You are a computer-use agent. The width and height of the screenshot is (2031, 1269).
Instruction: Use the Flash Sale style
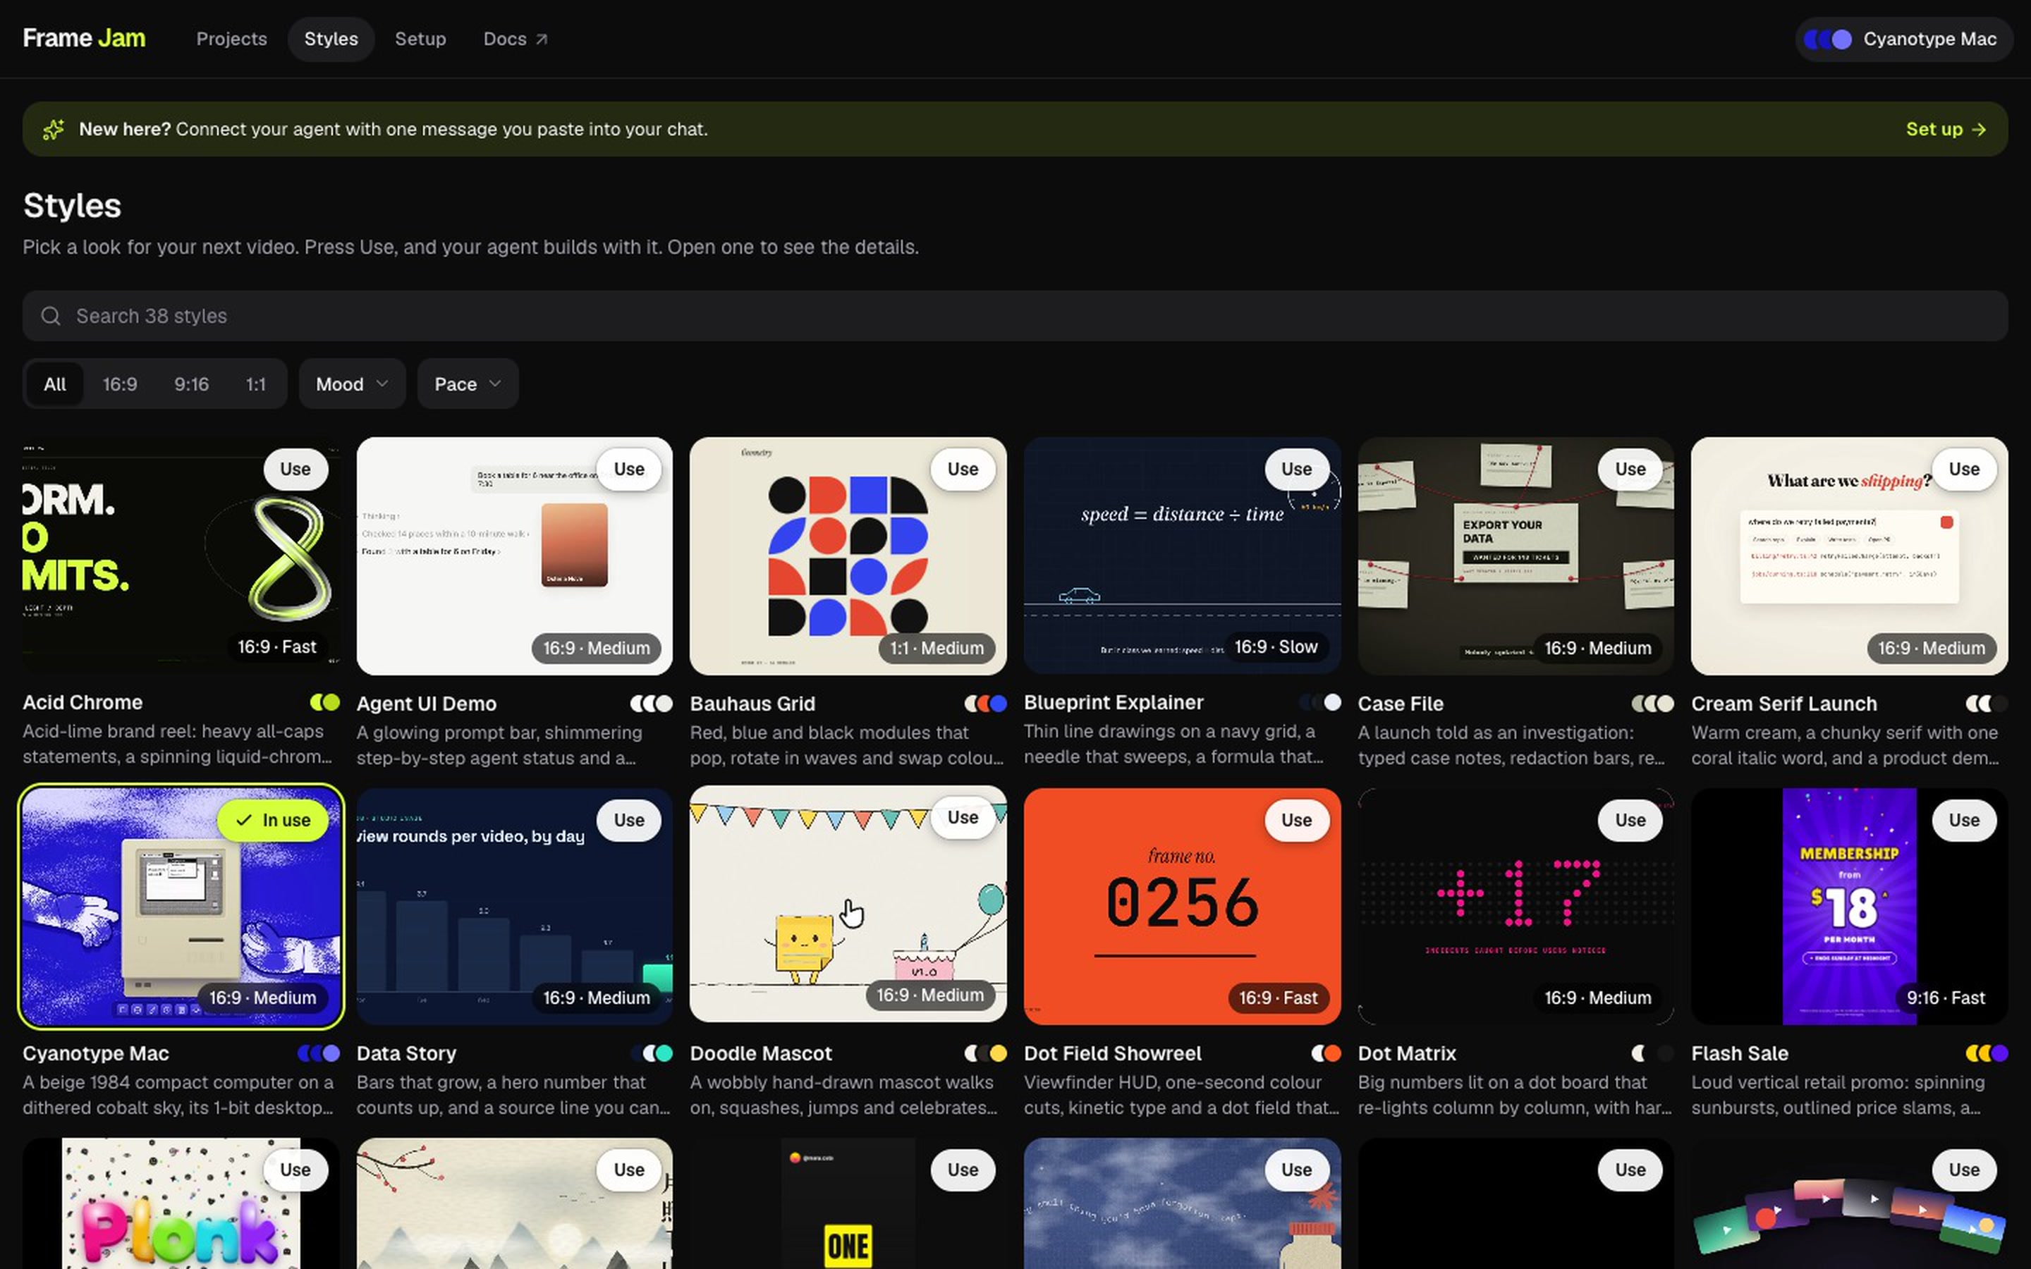pyautogui.click(x=1964, y=820)
